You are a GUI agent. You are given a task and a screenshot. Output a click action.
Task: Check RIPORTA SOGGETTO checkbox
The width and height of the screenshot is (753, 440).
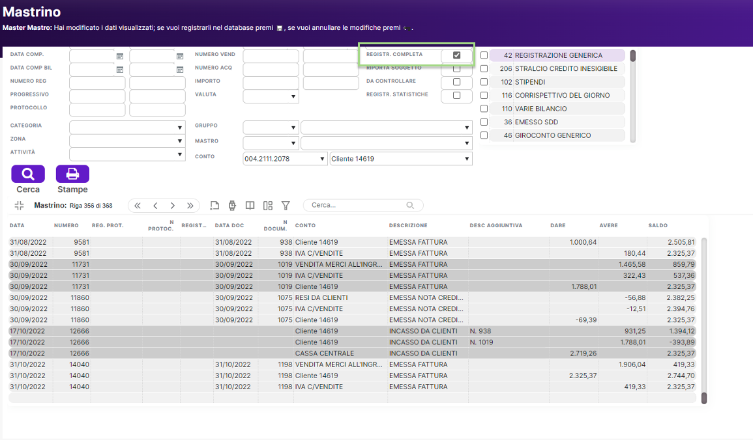[x=457, y=68]
